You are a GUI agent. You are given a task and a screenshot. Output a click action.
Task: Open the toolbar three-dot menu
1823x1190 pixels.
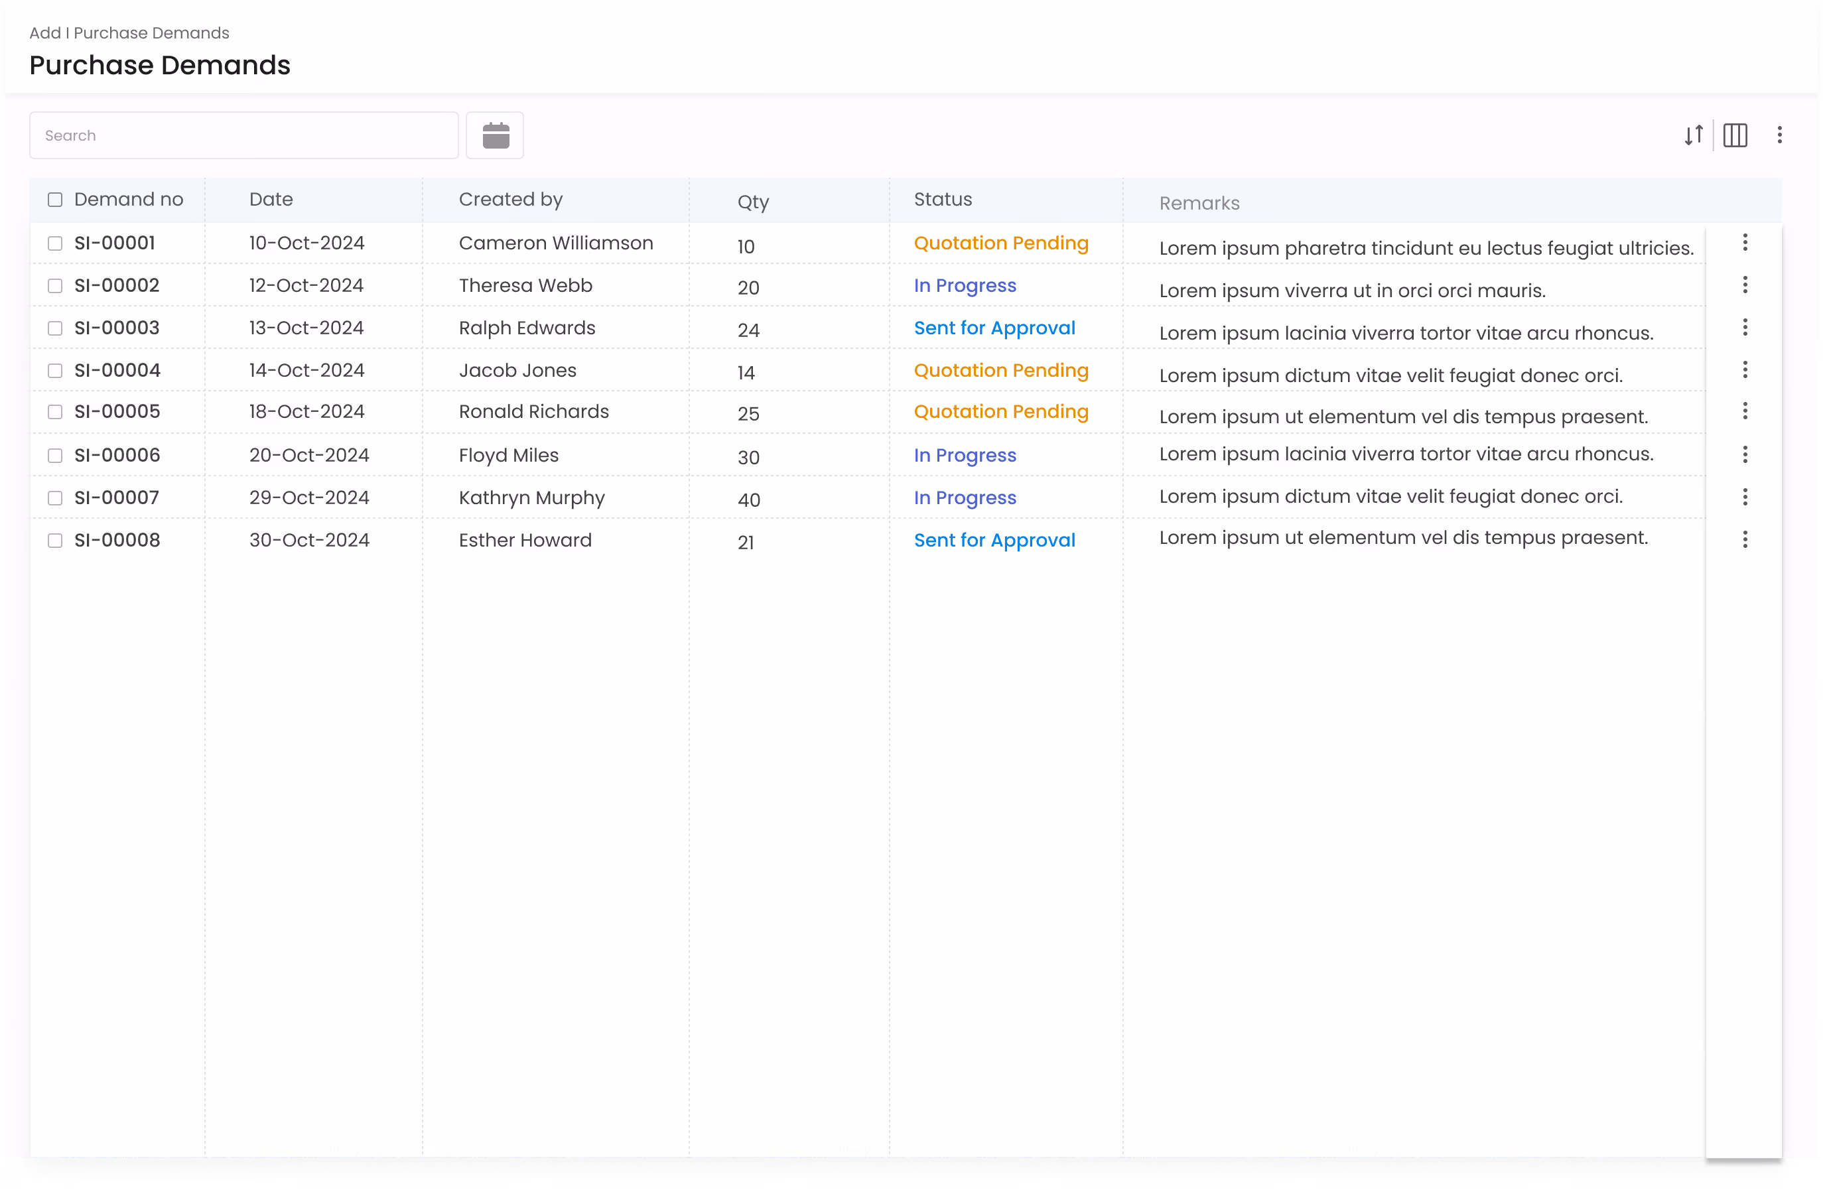pyautogui.click(x=1779, y=135)
